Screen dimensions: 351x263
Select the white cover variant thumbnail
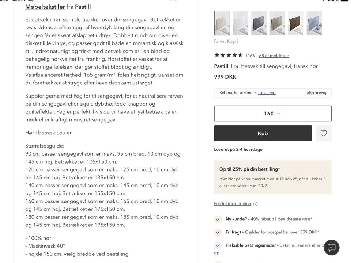[240, 22]
